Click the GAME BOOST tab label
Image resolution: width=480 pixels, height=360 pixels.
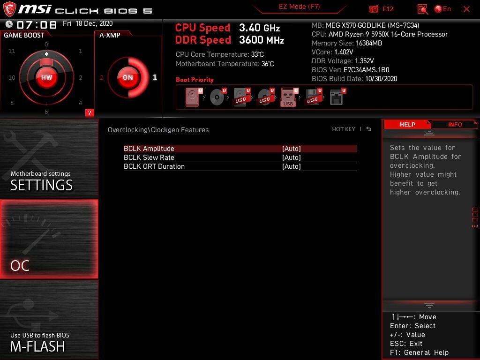[24, 35]
